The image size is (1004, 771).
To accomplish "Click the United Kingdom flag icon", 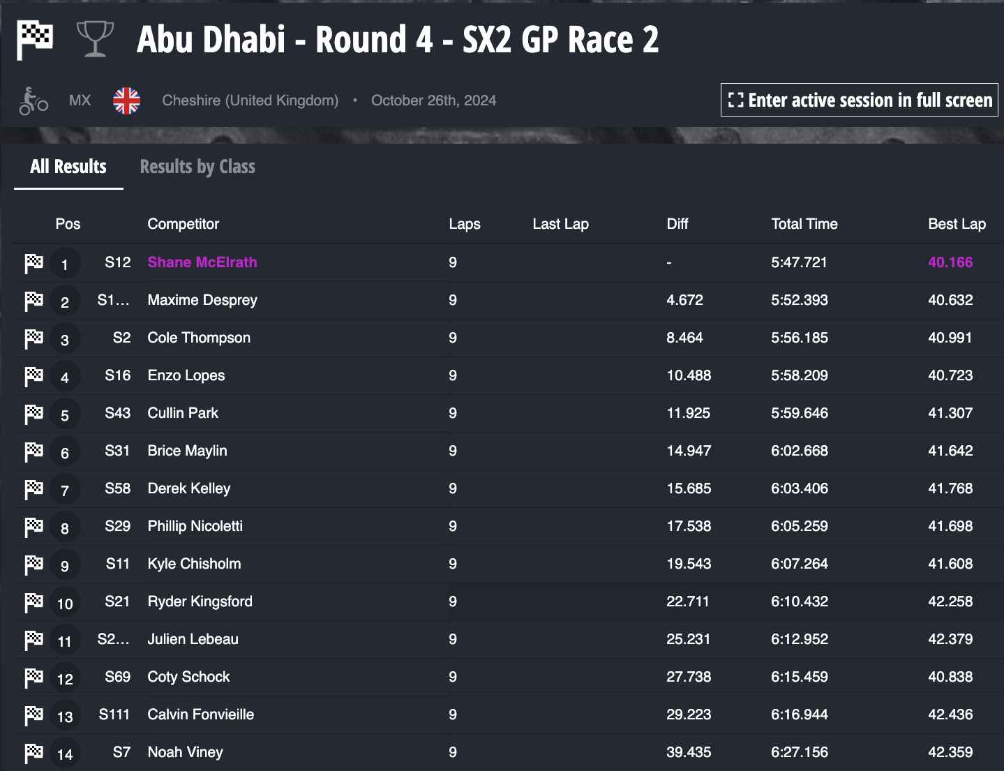I will coord(126,100).
